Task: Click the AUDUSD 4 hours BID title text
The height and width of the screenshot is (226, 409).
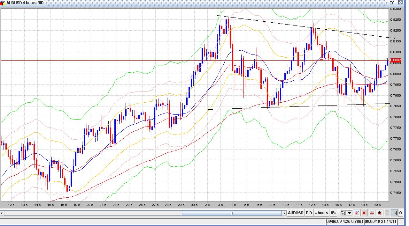Action: (25, 3)
